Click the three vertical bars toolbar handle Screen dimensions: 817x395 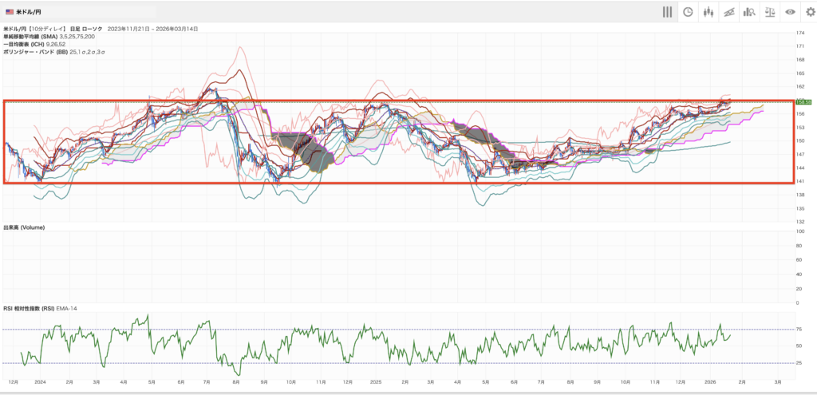tap(667, 12)
